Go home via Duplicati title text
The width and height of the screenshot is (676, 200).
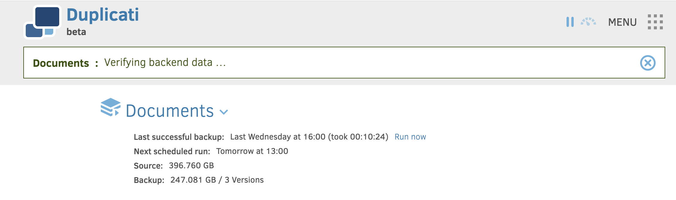[x=103, y=15]
